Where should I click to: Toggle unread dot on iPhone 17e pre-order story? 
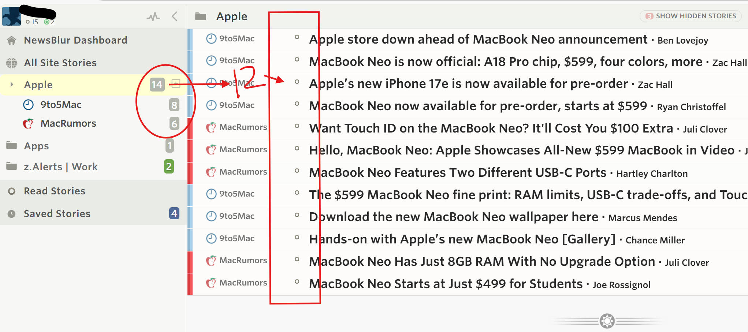pos(297,82)
